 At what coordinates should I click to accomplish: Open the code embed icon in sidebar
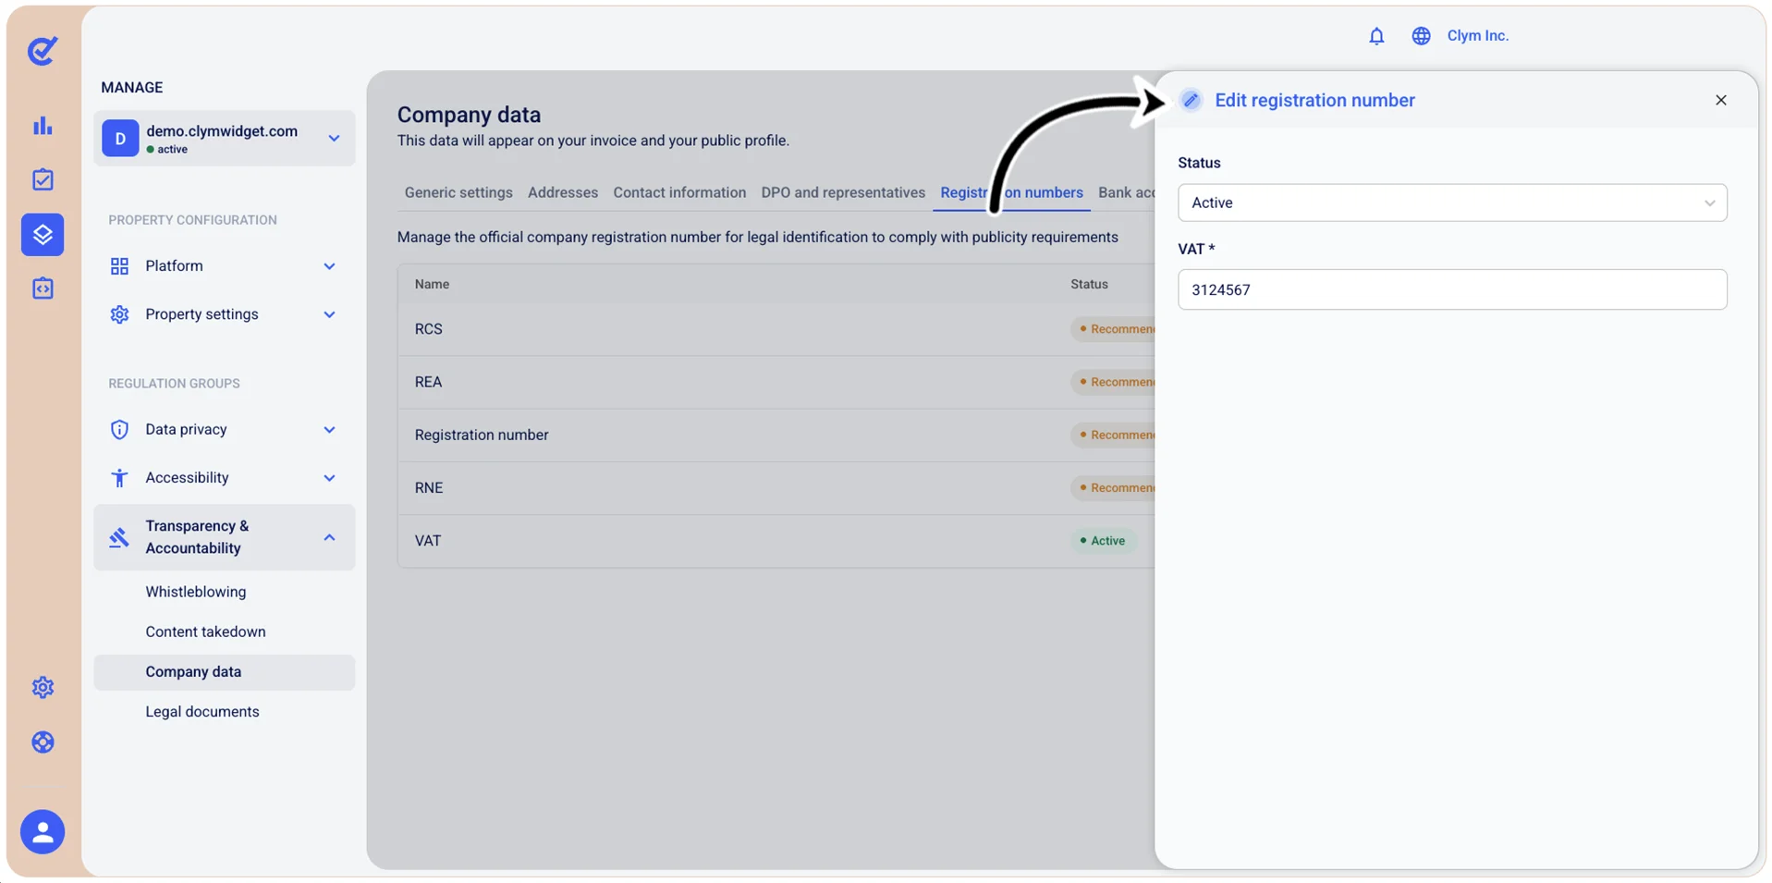(43, 288)
